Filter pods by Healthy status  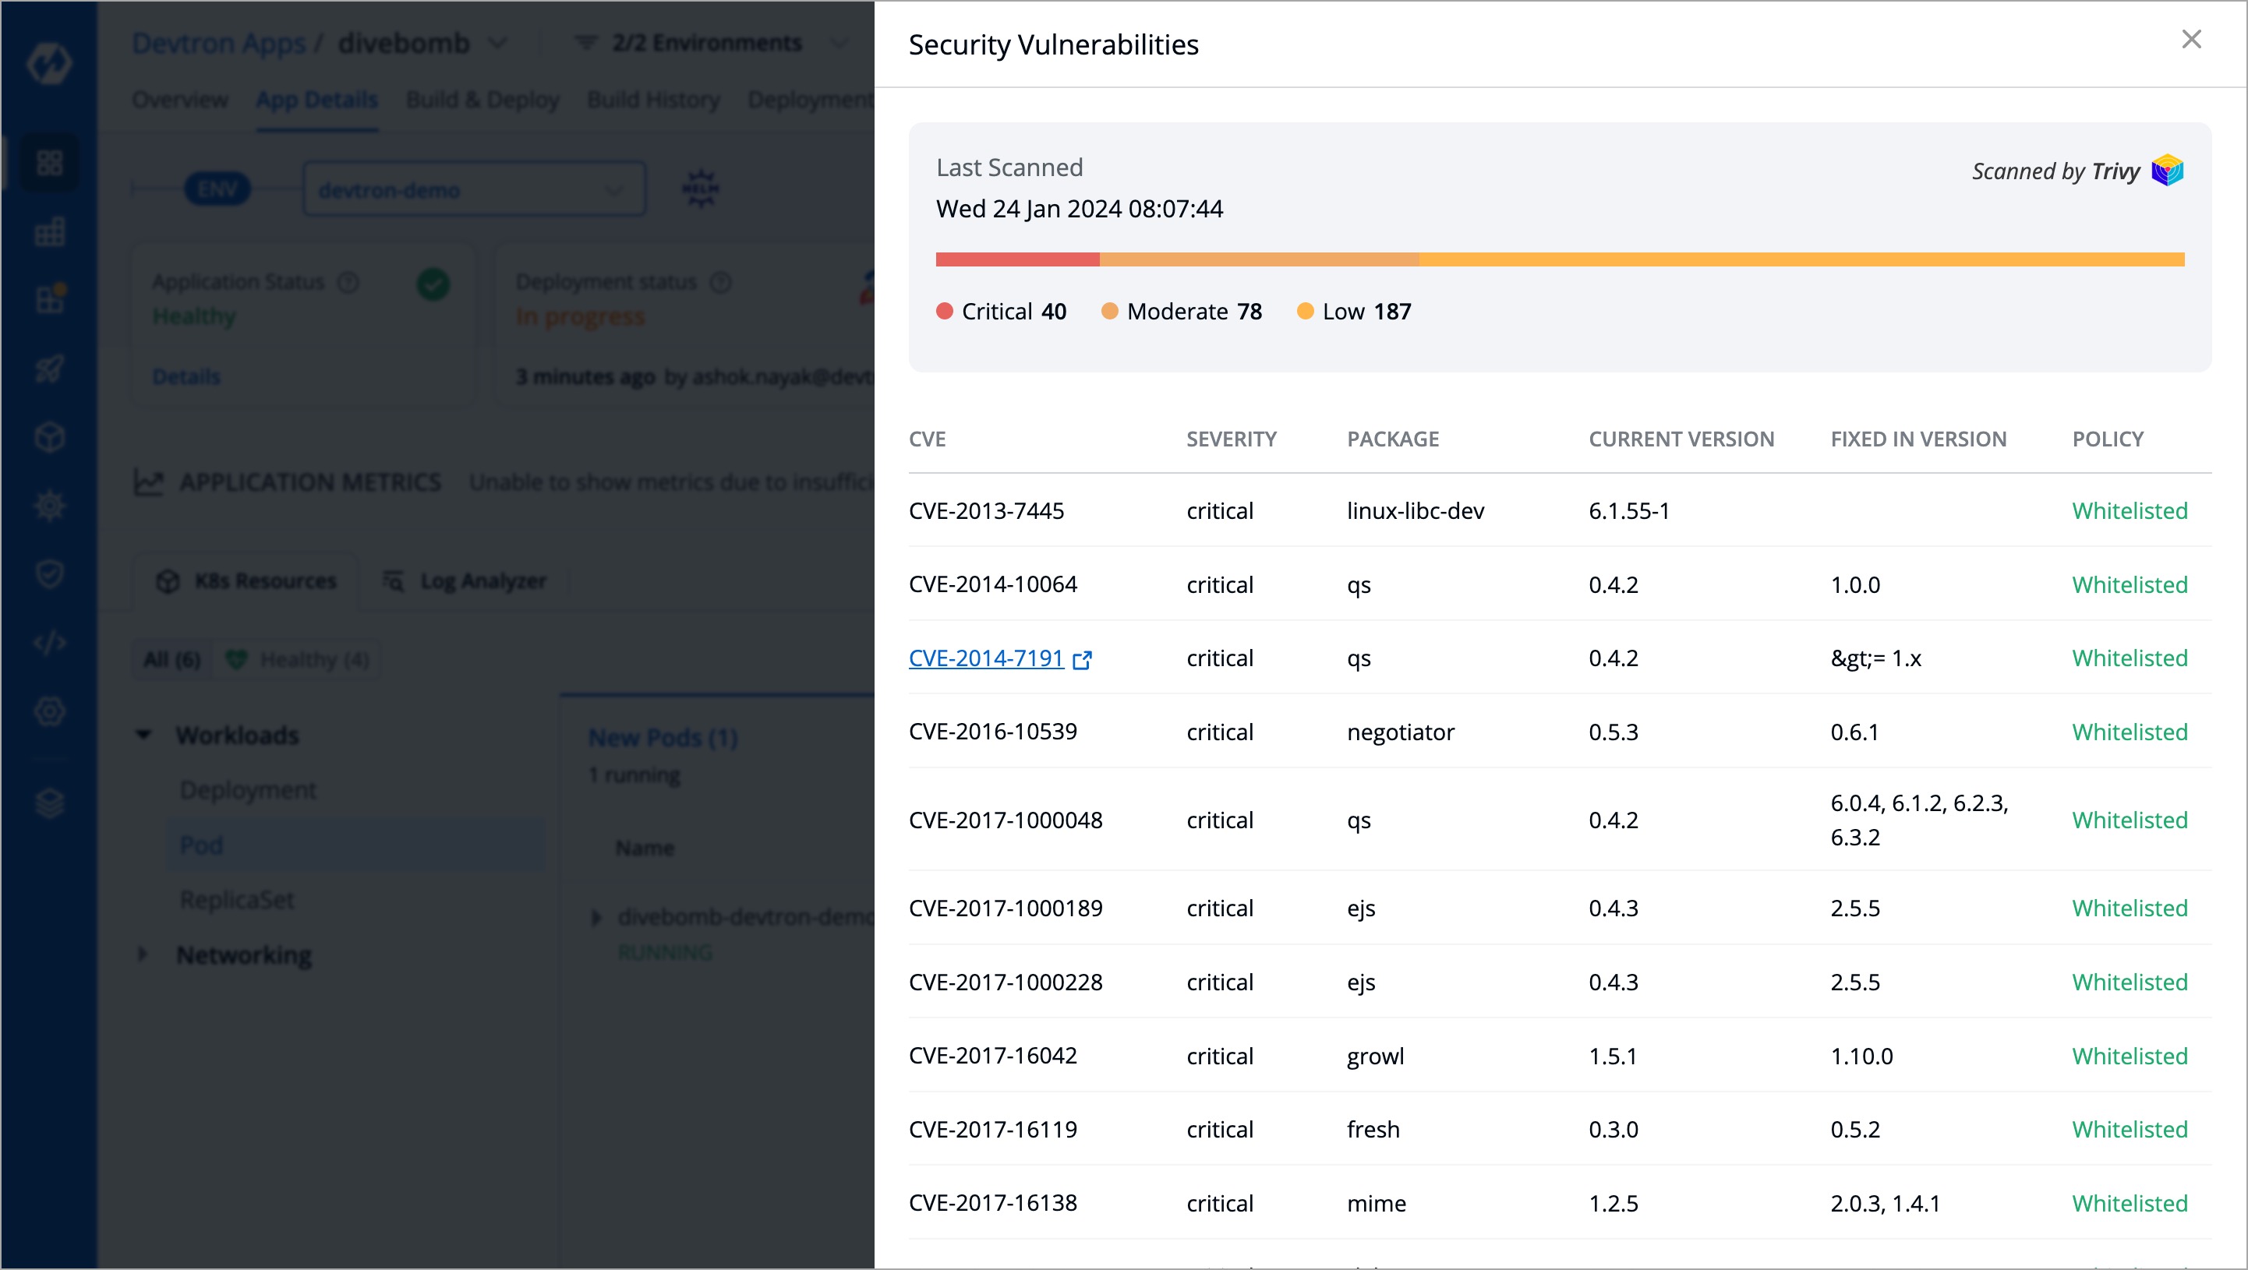298,659
